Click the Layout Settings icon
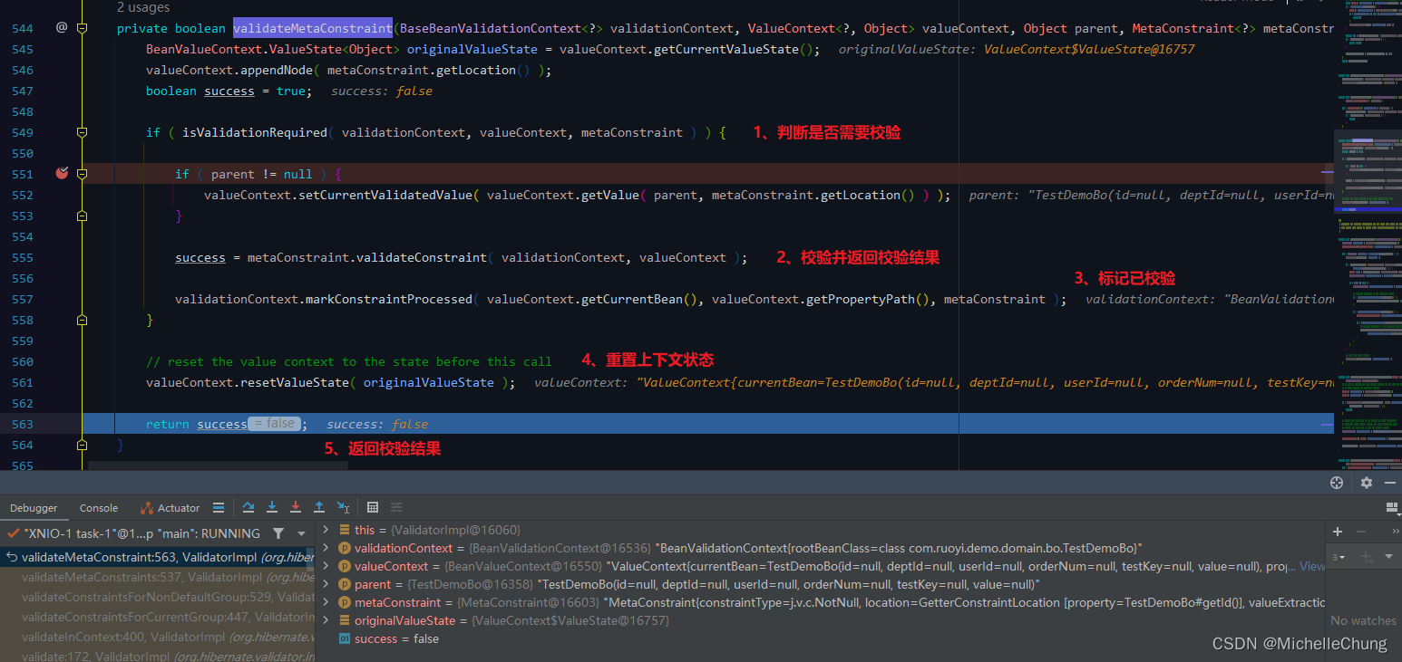Image resolution: width=1402 pixels, height=662 pixels. pos(1392,507)
